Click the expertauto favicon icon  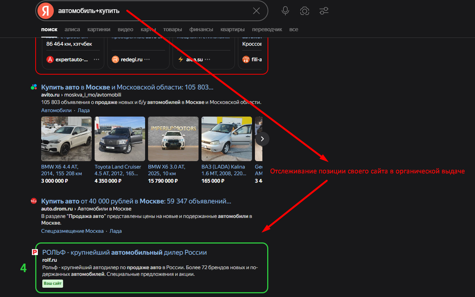coord(50,59)
